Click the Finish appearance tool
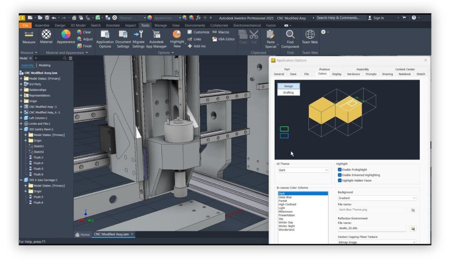Screen dimensions: 453x264 click(85, 46)
